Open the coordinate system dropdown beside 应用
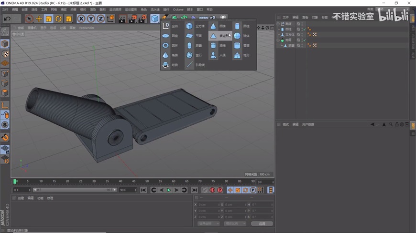 (208, 223)
